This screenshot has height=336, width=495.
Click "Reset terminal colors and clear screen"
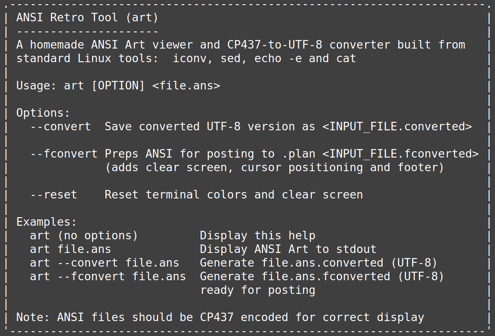(233, 195)
